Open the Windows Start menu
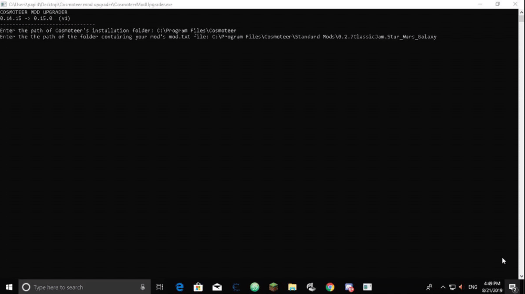This screenshot has width=525, height=294. click(x=9, y=287)
